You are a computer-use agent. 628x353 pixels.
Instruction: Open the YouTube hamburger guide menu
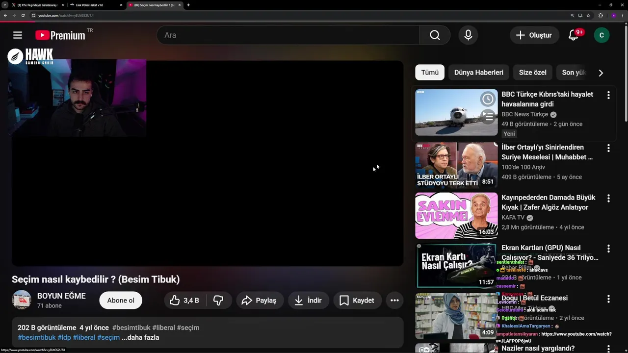[18, 35]
